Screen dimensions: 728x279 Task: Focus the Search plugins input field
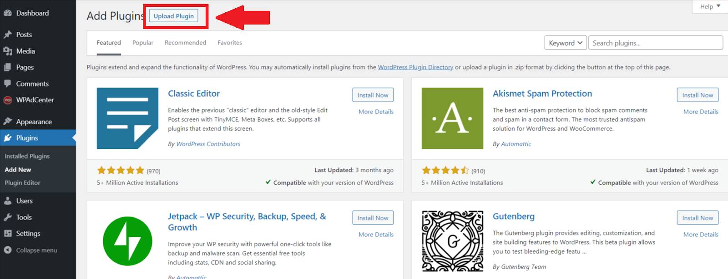(655, 43)
